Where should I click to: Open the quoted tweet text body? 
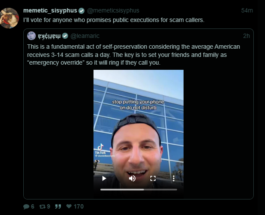134,55
